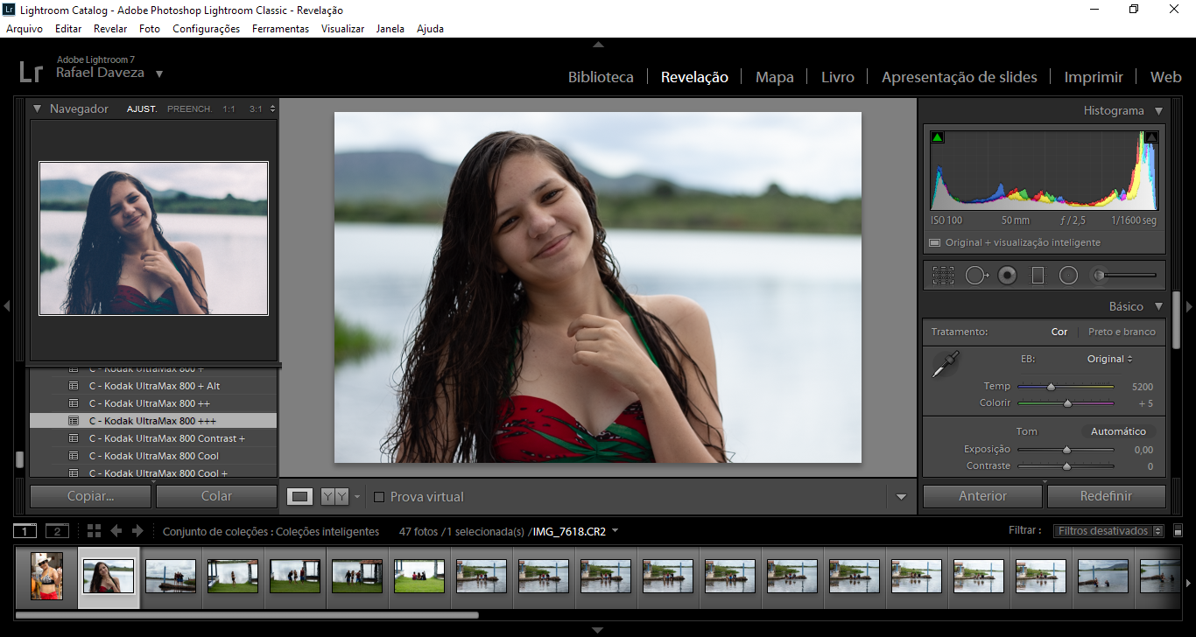Image resolution: width=1196 pixels, height=637 pixels.
Task: Set navigator zoom to AJUST.
Action: [142, 109]
